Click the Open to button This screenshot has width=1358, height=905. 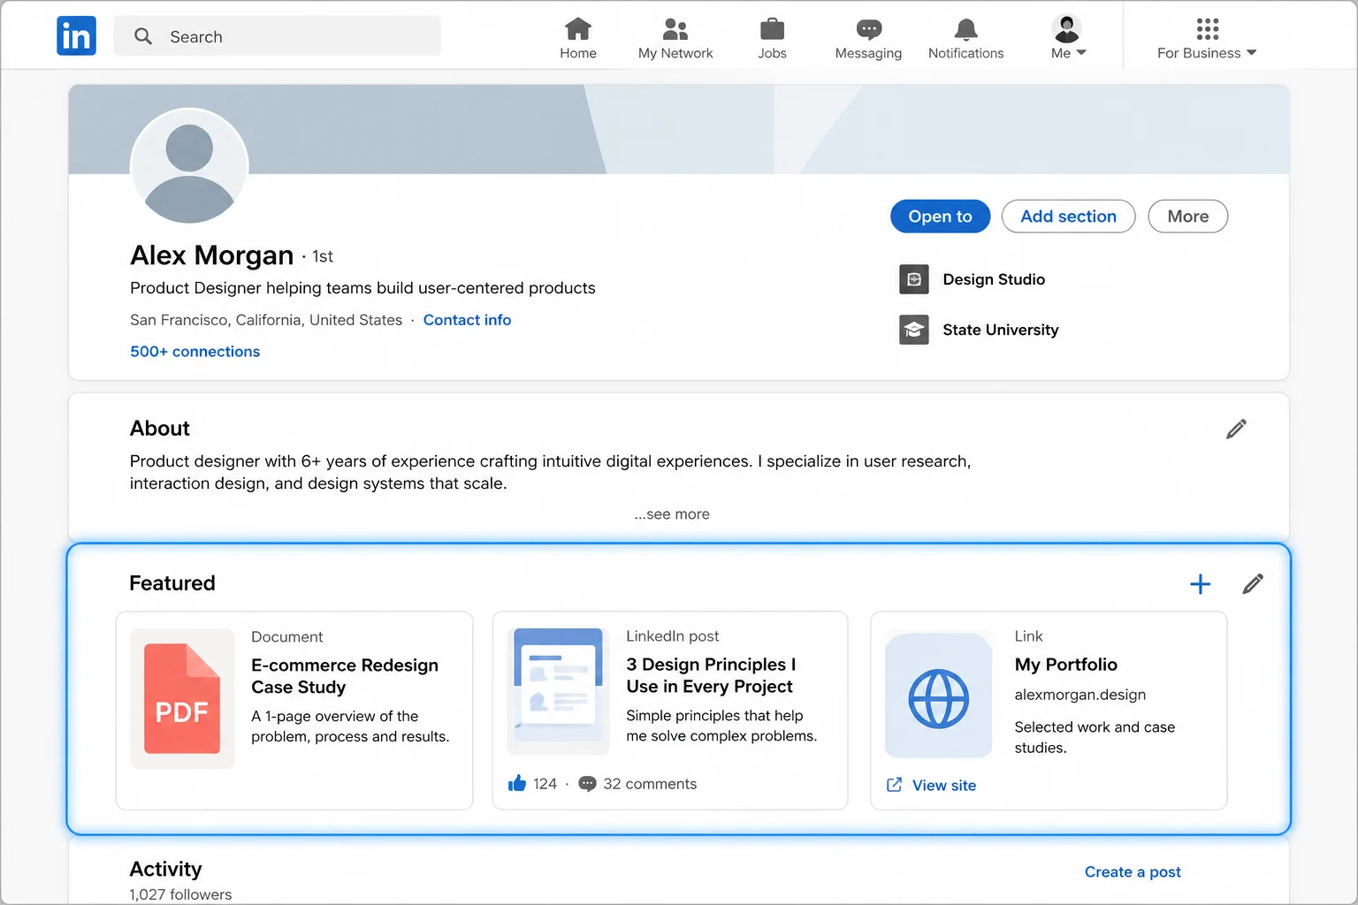[940, 217]
